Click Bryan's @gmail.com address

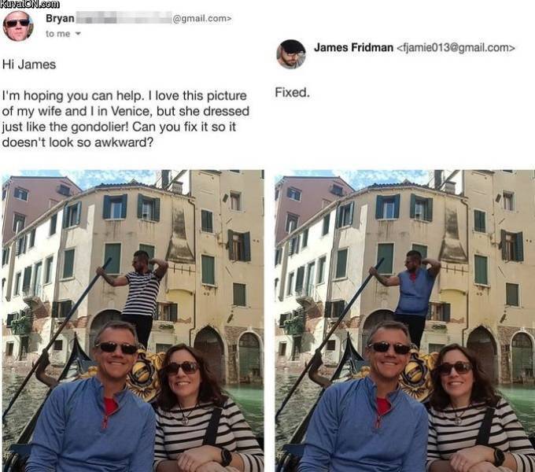click(202, 18)
